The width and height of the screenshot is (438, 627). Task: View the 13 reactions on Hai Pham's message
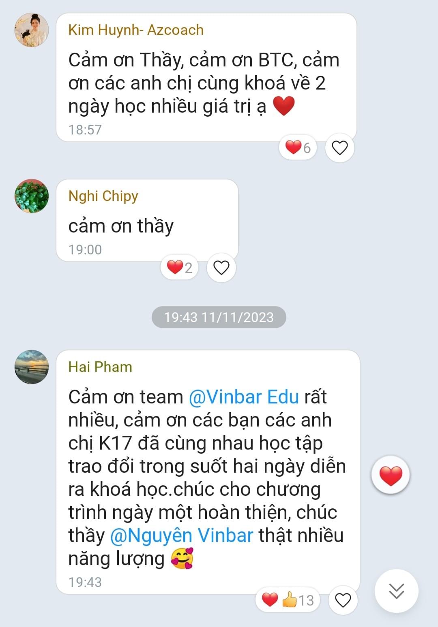[x=288, y=600]
